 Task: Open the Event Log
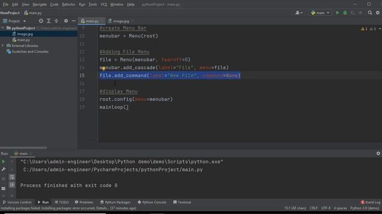(371, 202)
